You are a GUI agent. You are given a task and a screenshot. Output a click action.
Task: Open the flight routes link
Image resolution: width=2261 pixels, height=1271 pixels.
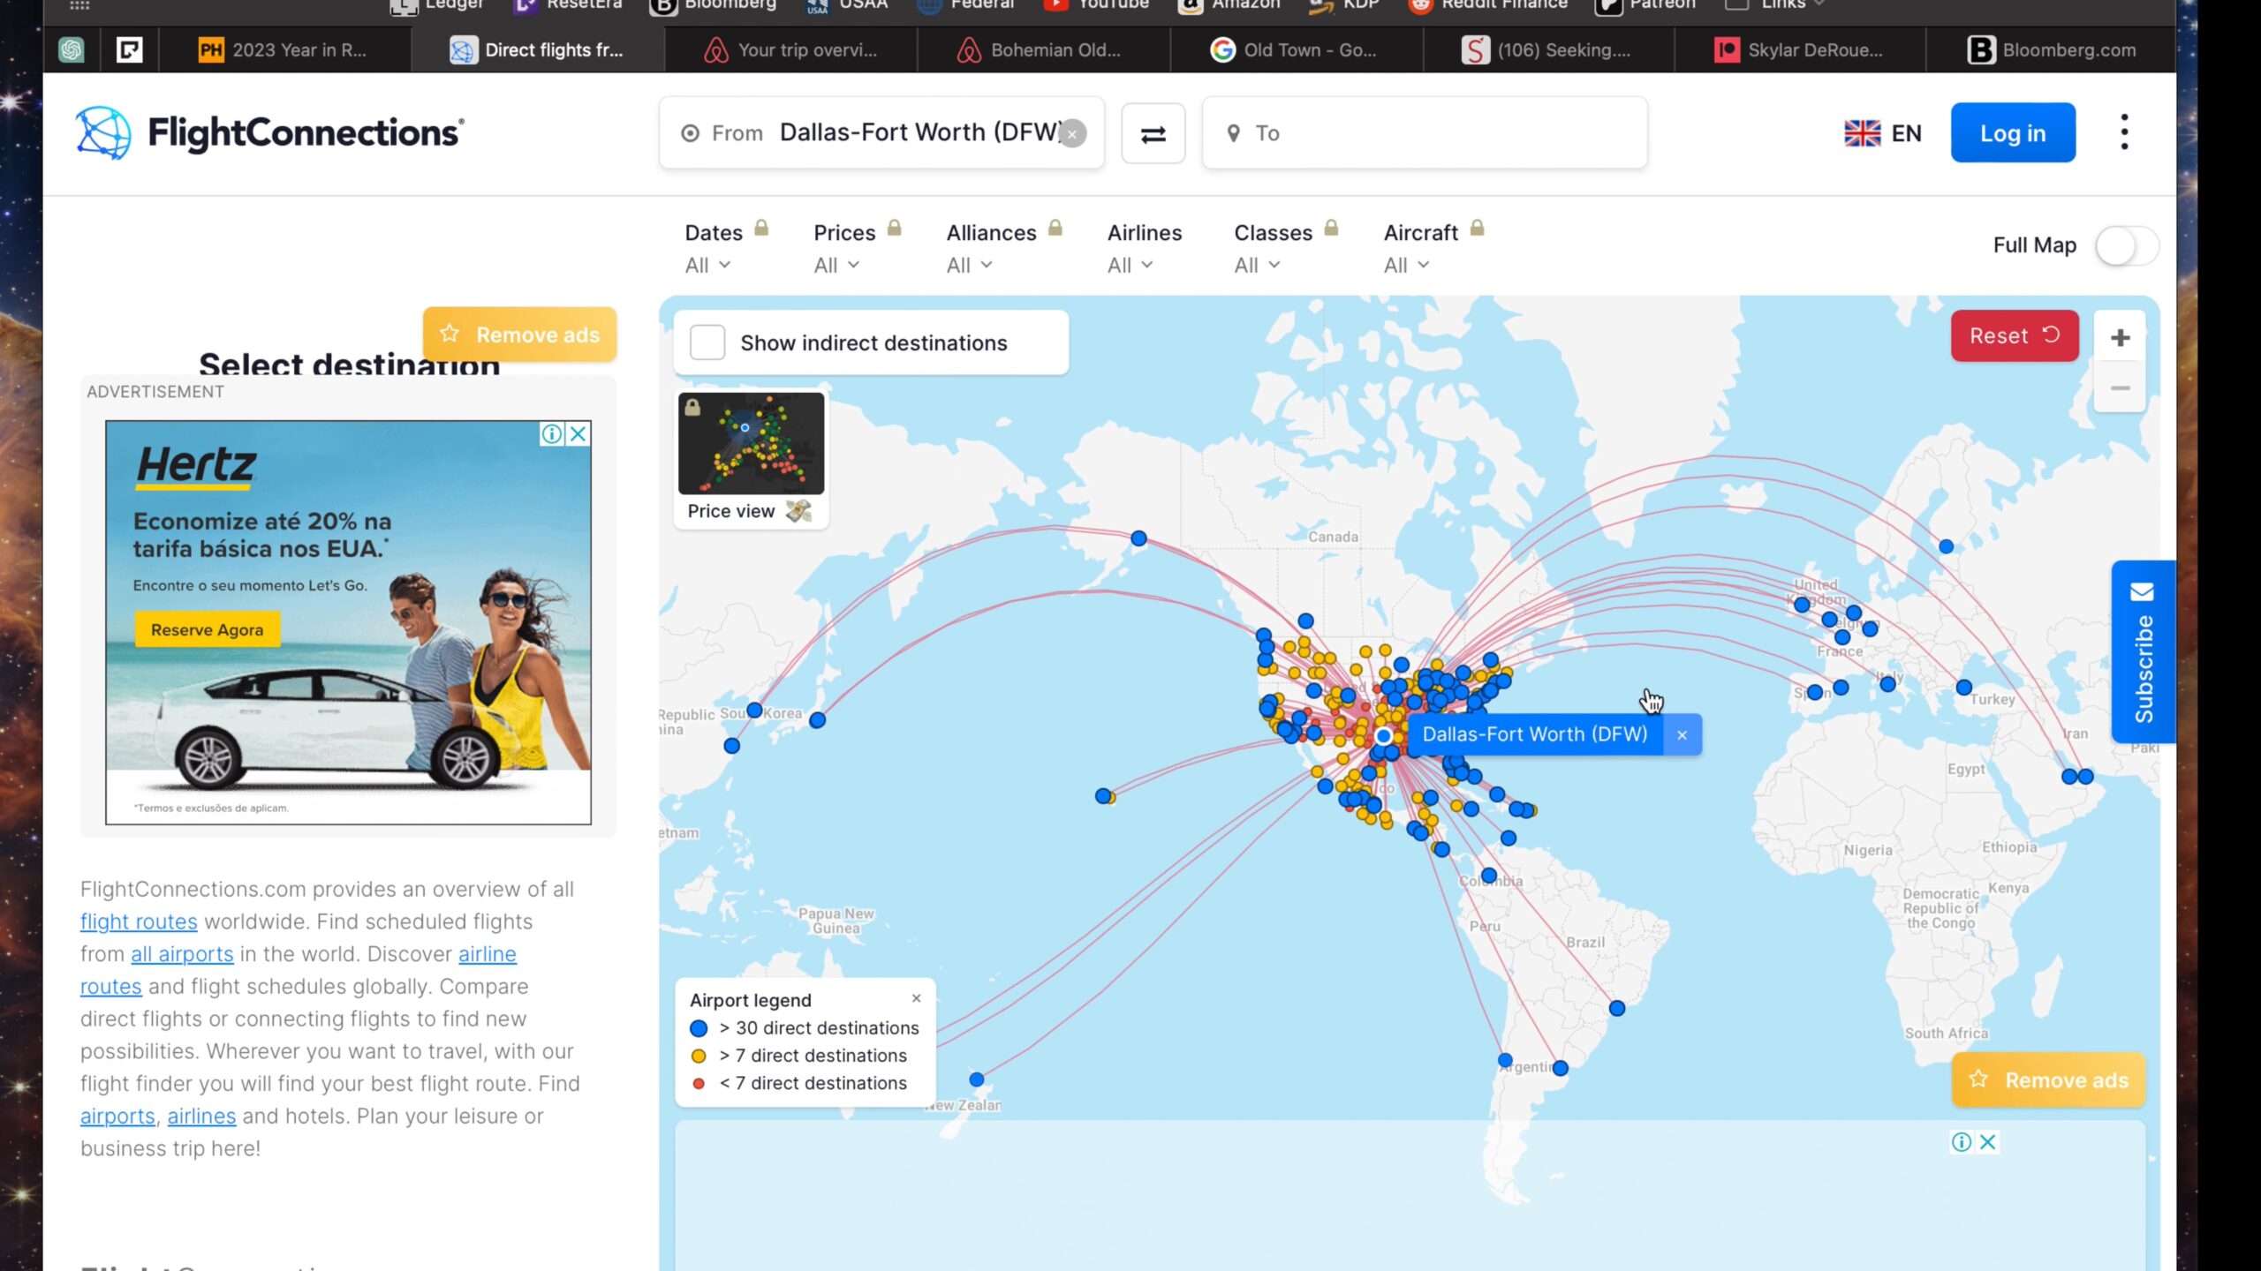[x=139, y=921]
